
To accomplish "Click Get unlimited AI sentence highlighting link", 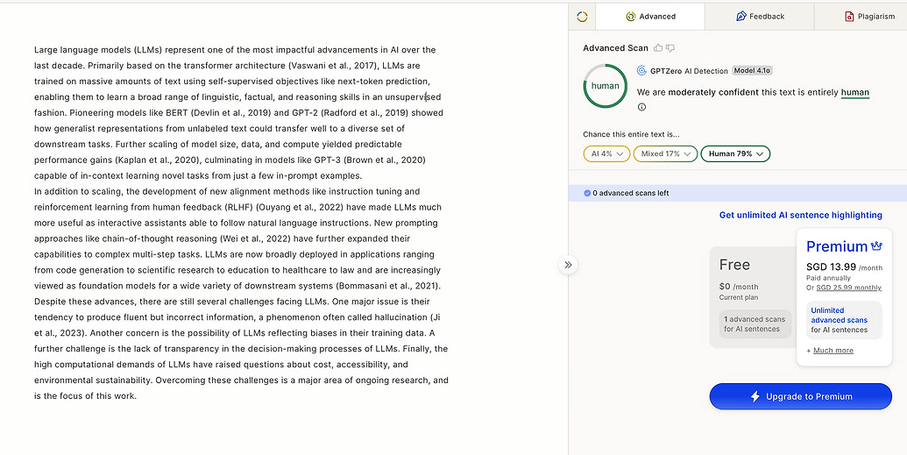I will point(801,215).
